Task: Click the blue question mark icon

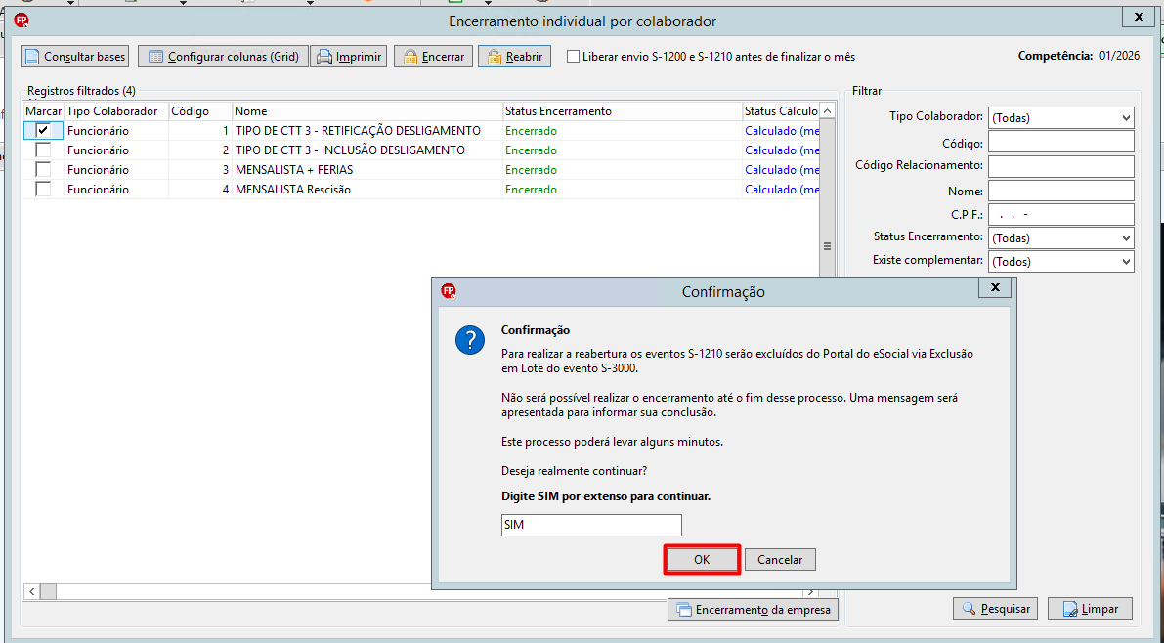Action: tap(470, 340)
